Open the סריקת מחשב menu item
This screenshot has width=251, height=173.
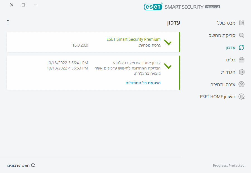click(x=222, y=35)
